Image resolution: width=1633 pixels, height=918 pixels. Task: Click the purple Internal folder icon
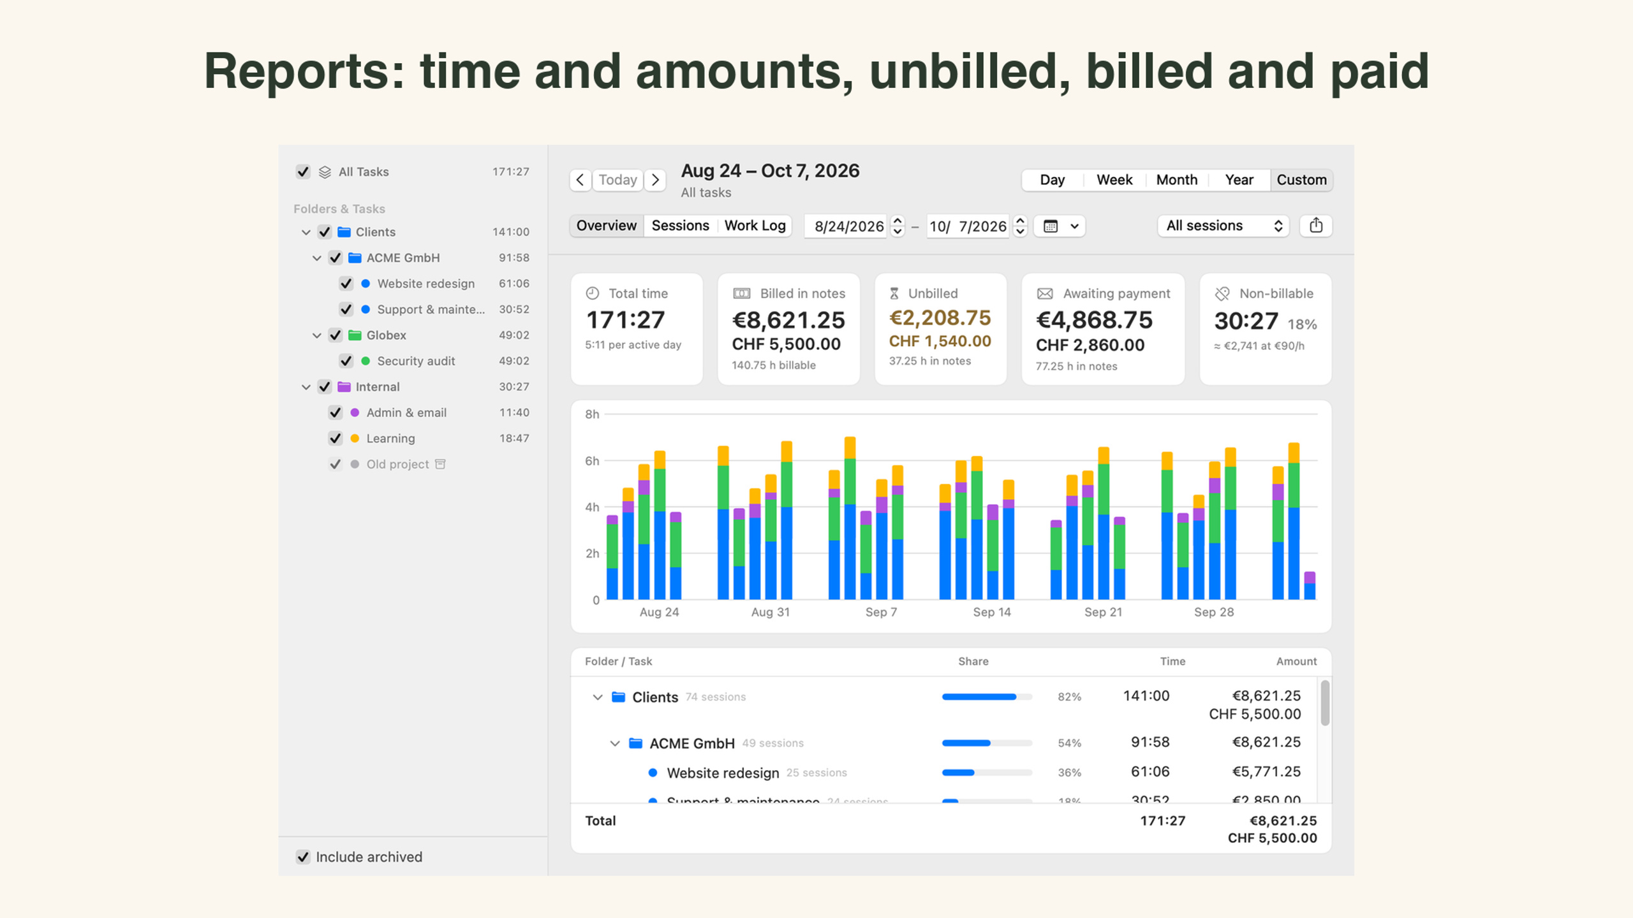pyautogui.click(x=344, y=387)
